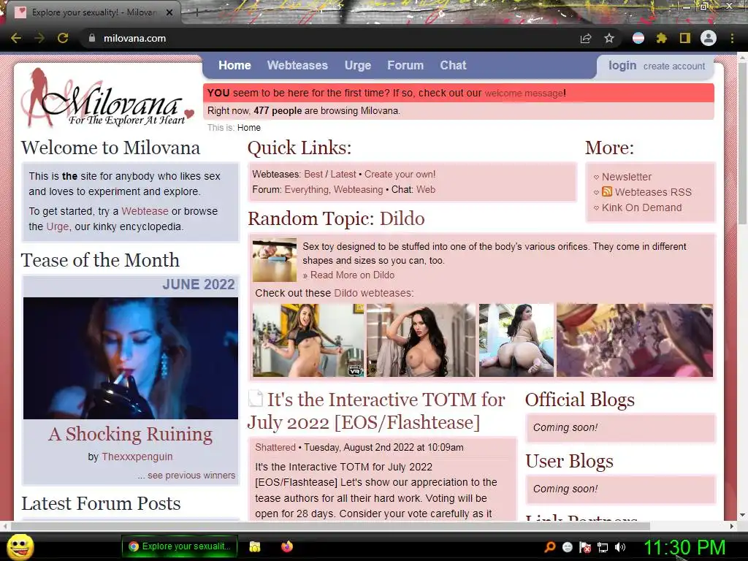Go back using the browser back arrow
Viewport: 748px width, 561px height.
coord(16,38)
